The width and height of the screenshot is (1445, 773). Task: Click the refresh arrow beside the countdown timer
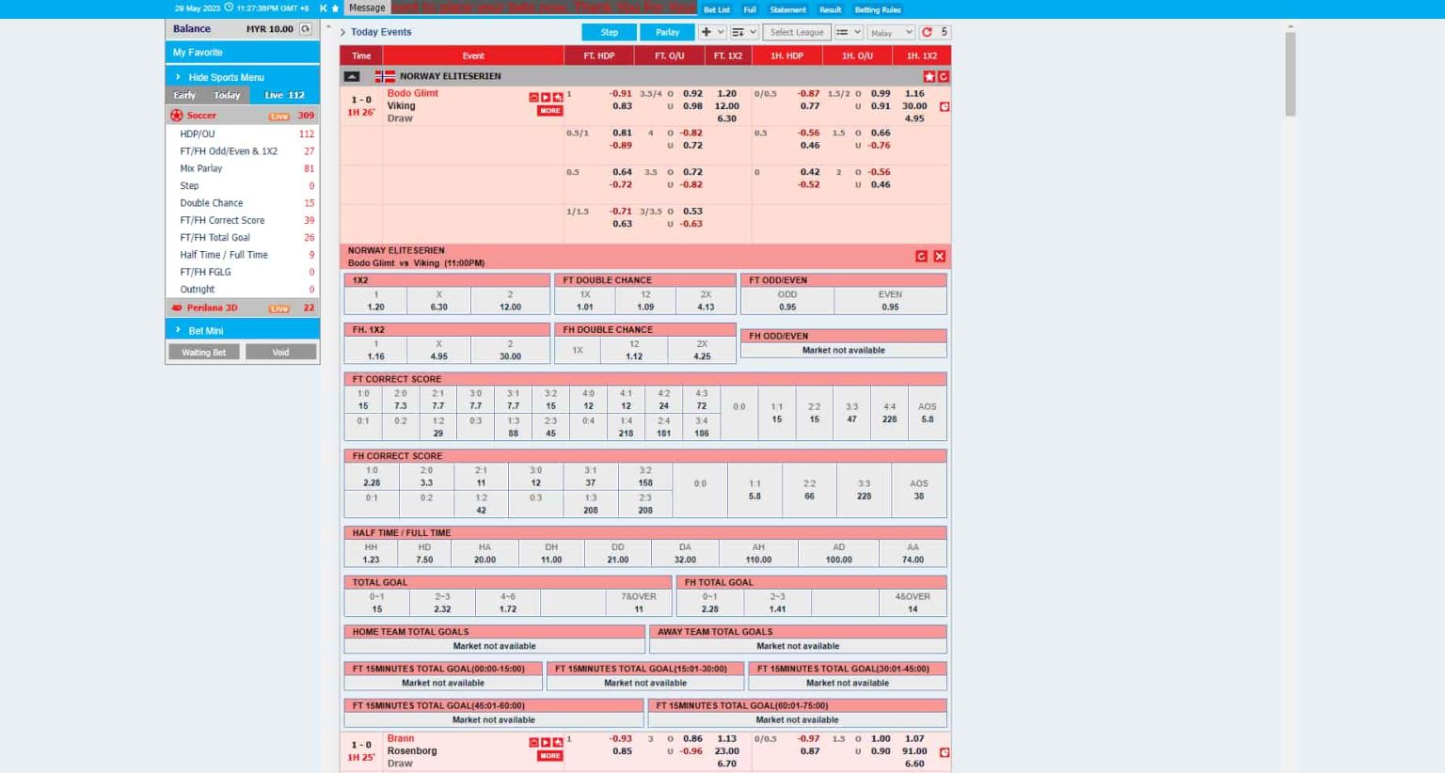click(927, 31)
